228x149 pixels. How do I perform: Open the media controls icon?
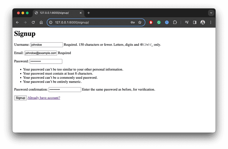(x=187, y=22)
